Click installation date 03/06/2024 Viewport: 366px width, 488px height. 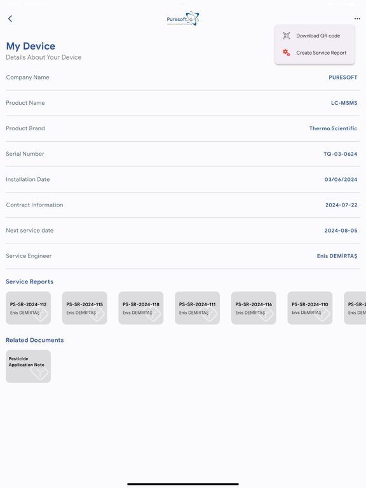pyautogui.click(x=341, y=180)
